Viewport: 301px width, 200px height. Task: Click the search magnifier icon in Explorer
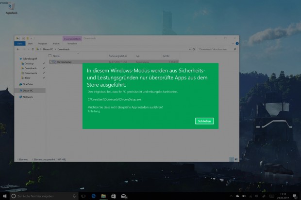pos(235,49)
